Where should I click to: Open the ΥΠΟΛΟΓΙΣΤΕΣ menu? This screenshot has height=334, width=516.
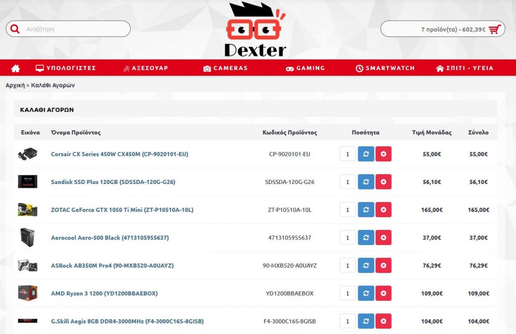click(66, 68)
